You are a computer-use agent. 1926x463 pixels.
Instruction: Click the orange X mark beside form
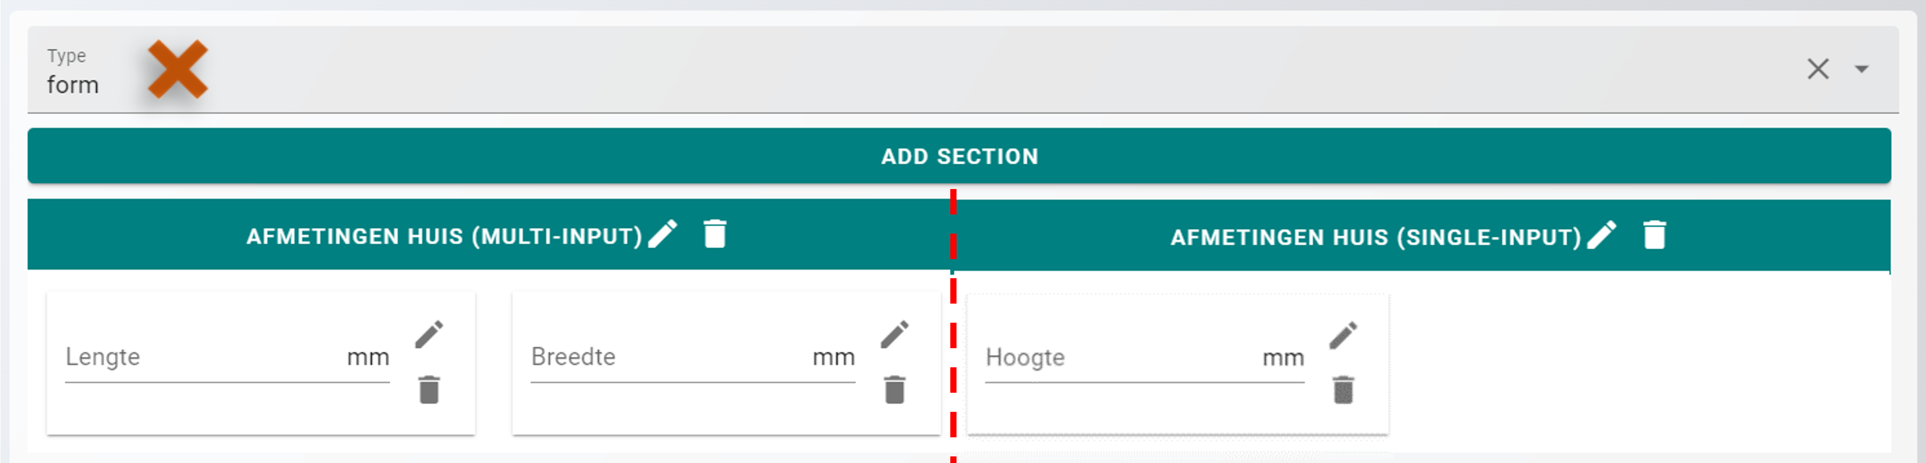click(177, 69)
